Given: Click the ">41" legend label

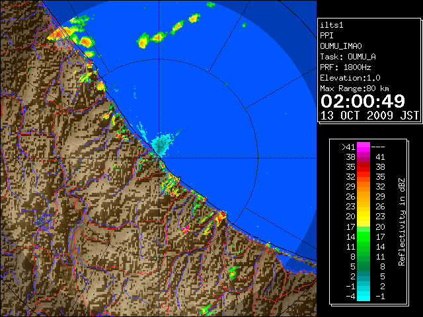Looking at the screenshot, I should [x=348, y=147].
